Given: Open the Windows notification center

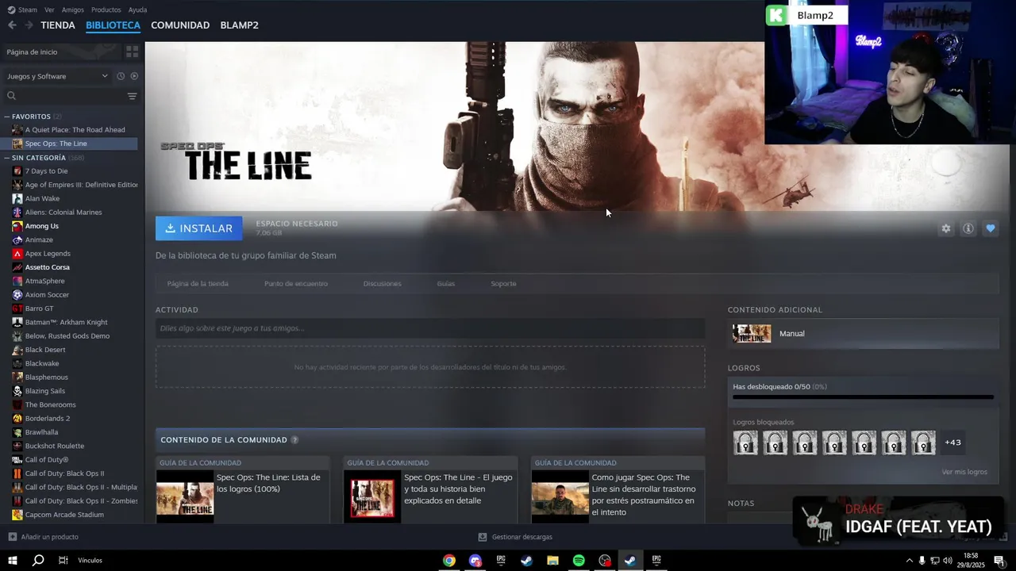Looking at the screenshot, I should (999, 561).
